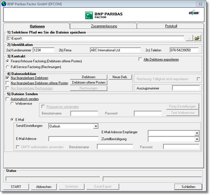Toggle Rechnung: Fälligkeit nicht exportieren checkbox

click(198, 79)
